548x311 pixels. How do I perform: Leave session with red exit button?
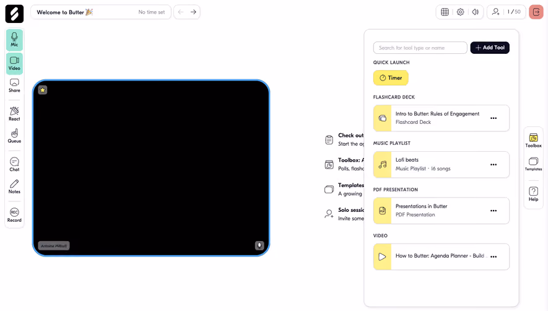click(x=536, y=12)
